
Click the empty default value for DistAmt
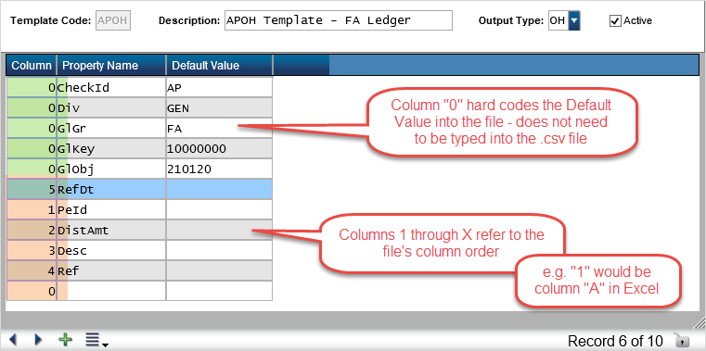[219, 231]
